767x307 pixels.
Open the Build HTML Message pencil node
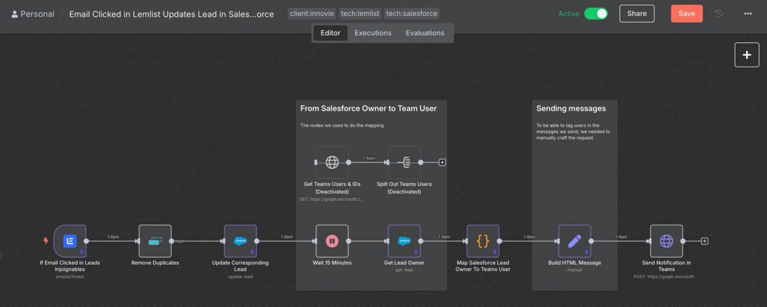[x=575, y=241]
